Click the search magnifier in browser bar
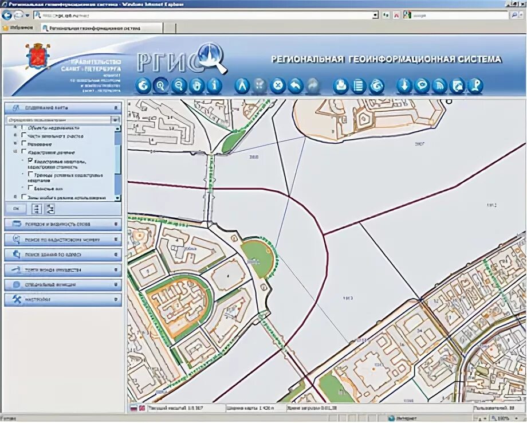This screenshot has height=423, width=527. click(514, 15)
